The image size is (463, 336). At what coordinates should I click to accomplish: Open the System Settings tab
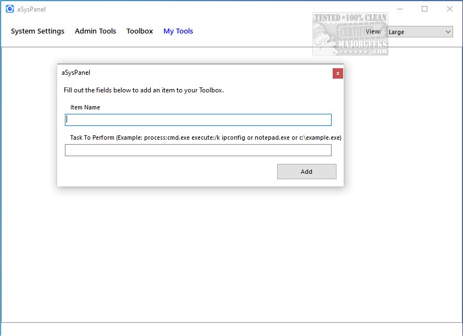[37, 31]
